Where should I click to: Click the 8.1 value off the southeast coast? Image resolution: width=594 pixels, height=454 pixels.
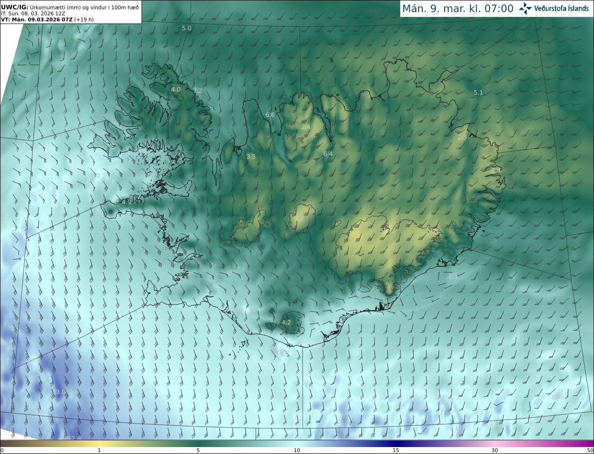[x=453, y=276]
